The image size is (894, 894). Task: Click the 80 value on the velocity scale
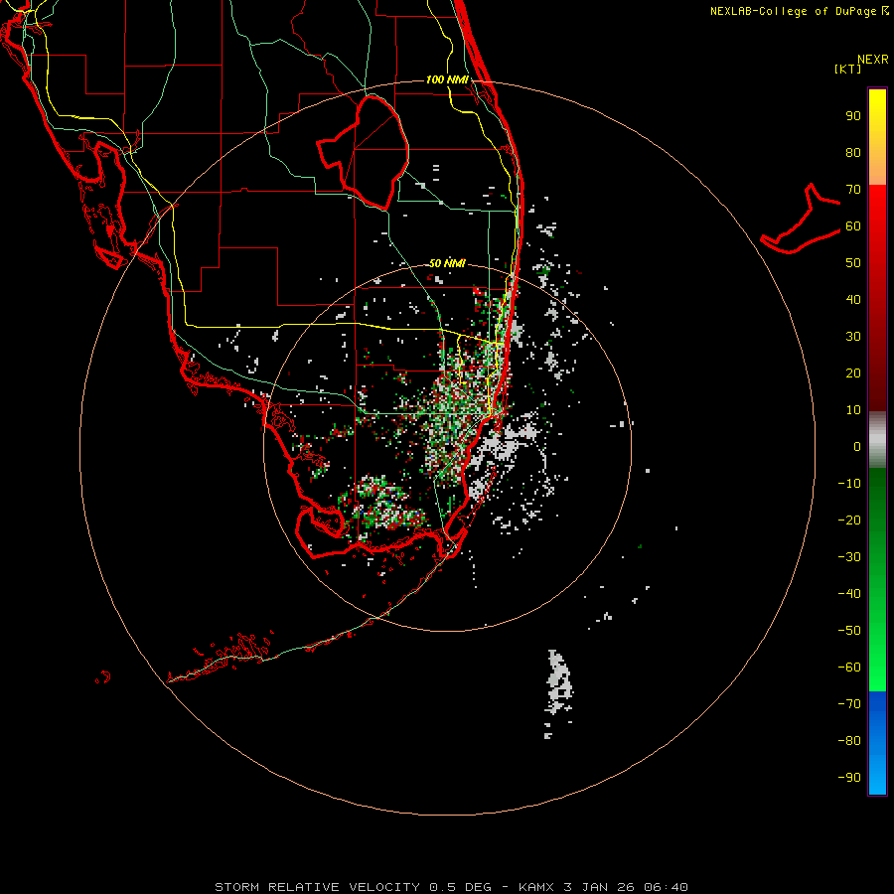click(853, 152)
